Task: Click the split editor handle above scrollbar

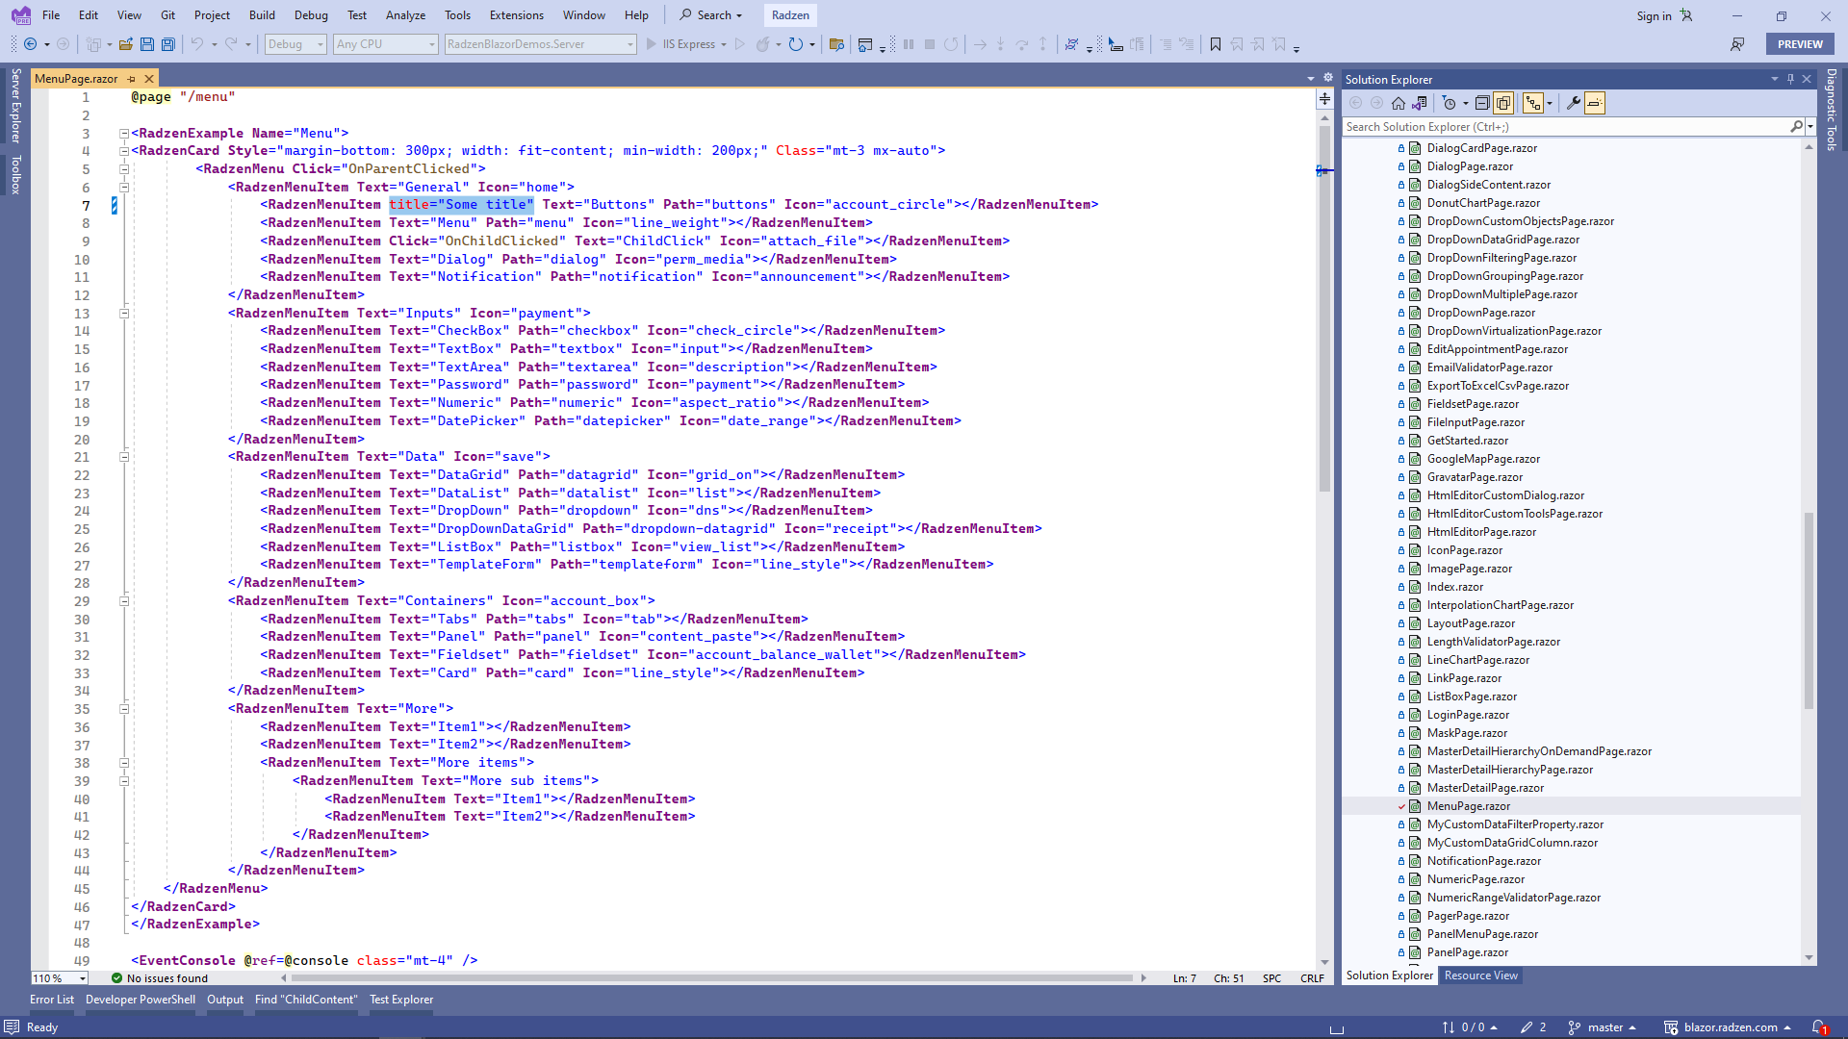Action: tap(1325, 99)
